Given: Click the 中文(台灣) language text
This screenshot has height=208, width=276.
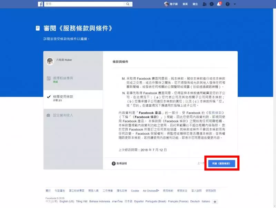Looking at the screenshot, I should tap(51, 201).
